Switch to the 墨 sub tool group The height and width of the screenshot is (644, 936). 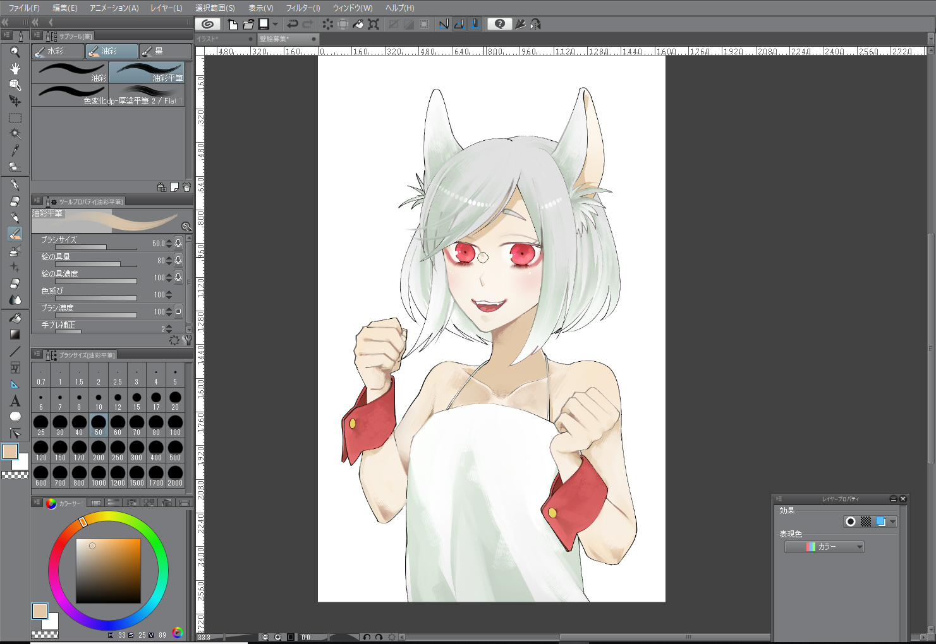[165, 51]
